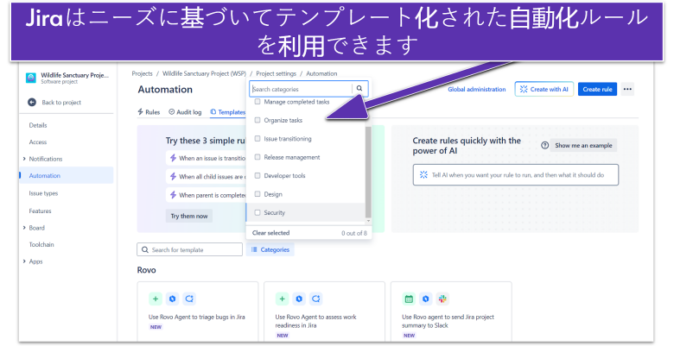
Task: Click the Back to project arrow icon
Action: 32,102
